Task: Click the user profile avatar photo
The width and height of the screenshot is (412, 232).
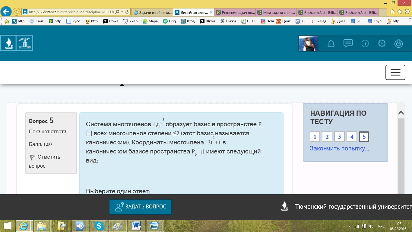Action: [309, 43]
